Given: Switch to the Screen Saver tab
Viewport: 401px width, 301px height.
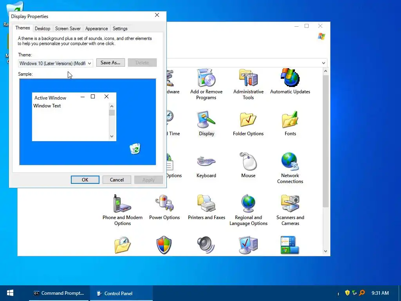Looking at the screenshot, I should click(x=68, y=28).
